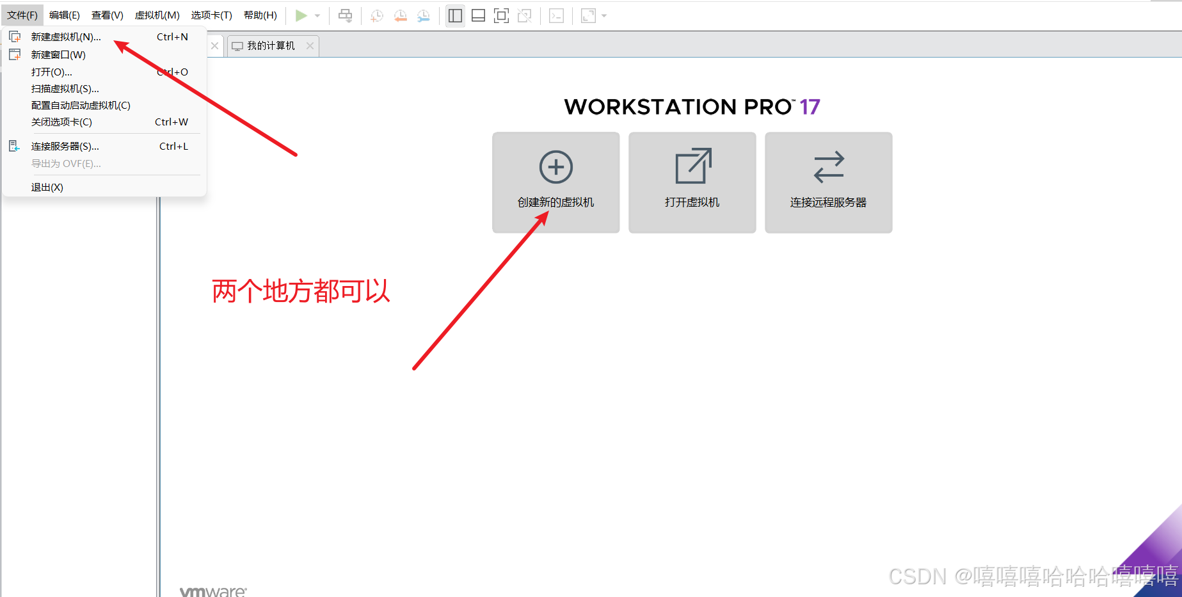Select 新建虚拟机(N)... menu entry

pyautogui.click(x=104, y=37)
